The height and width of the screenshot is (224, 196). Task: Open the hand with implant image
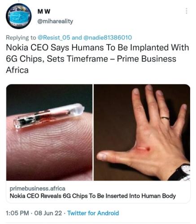click(142, 132)
